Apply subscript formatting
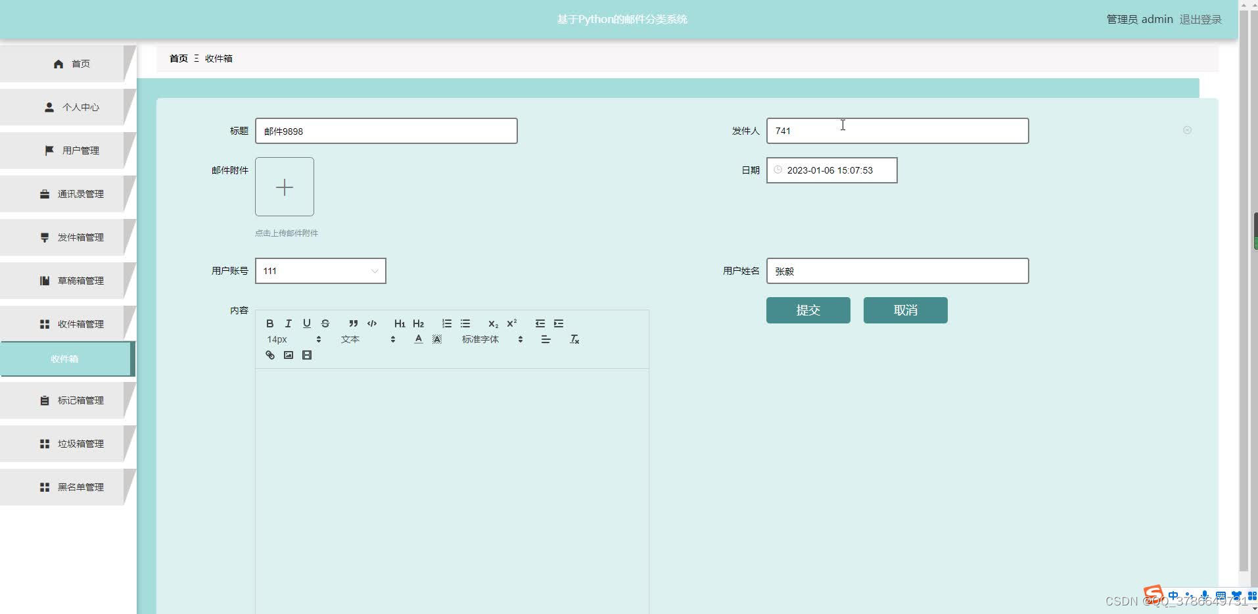This screenshot has height=614, width=1258. point(493,323)
